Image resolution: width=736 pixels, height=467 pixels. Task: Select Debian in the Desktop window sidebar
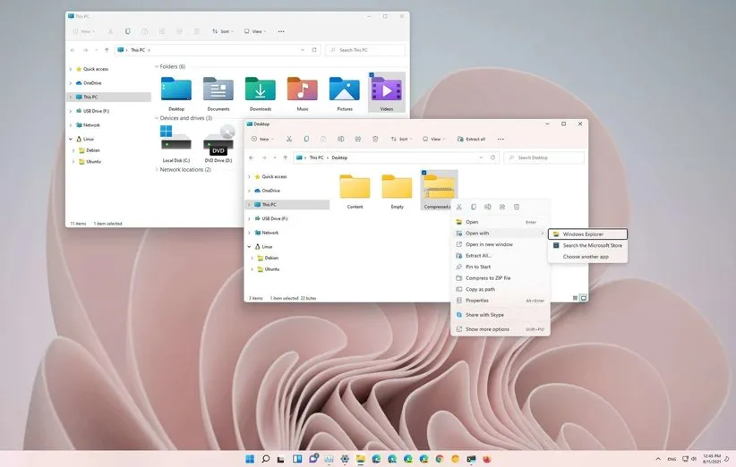[x=271, y=258]
